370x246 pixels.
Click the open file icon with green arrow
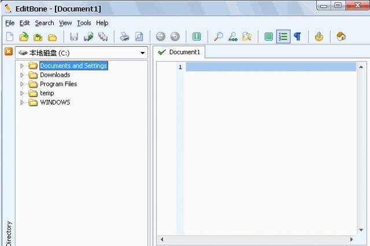click(x=24, y=37)
